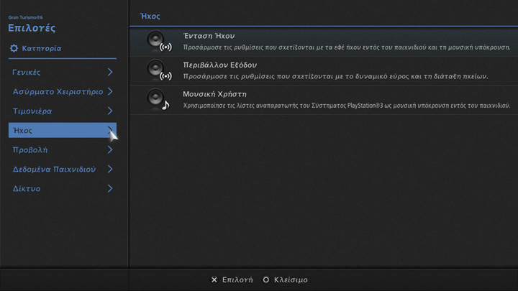
Task: Click the Ήχος panel header at top
Action: pos(149,14)
